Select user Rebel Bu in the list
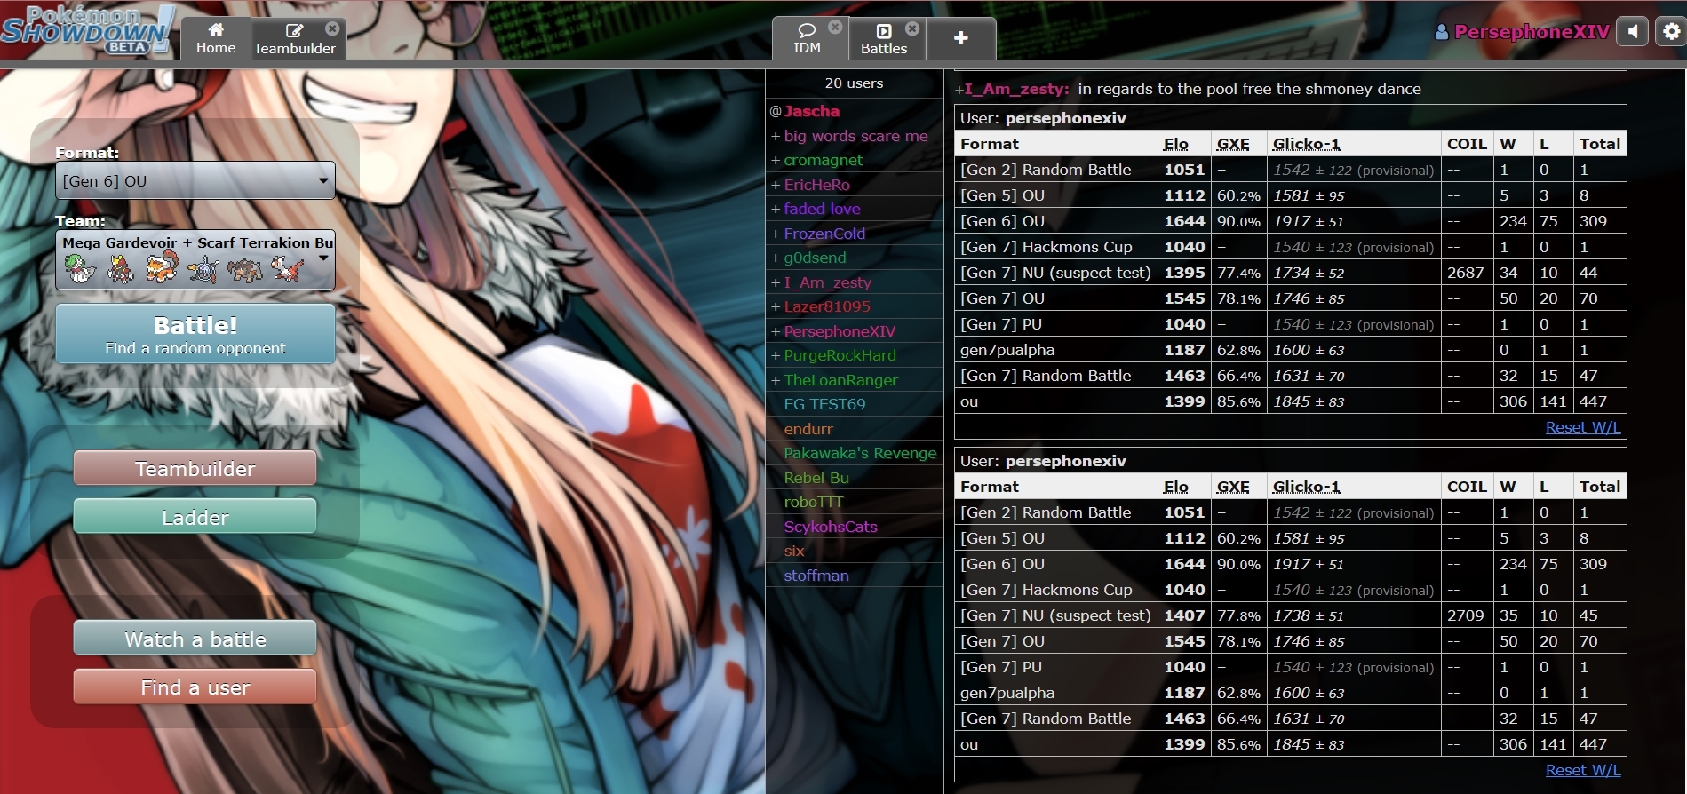The width and height of the screenshot is (1687, 794). pyautogui.click(x=855, y=478)
